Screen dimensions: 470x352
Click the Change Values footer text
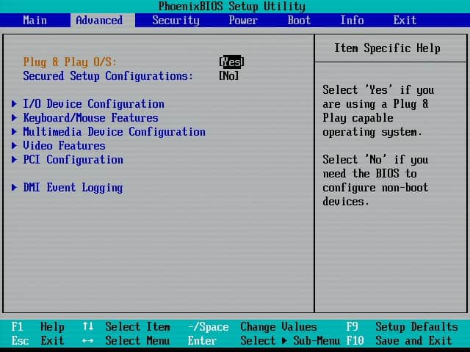[278, 327]
